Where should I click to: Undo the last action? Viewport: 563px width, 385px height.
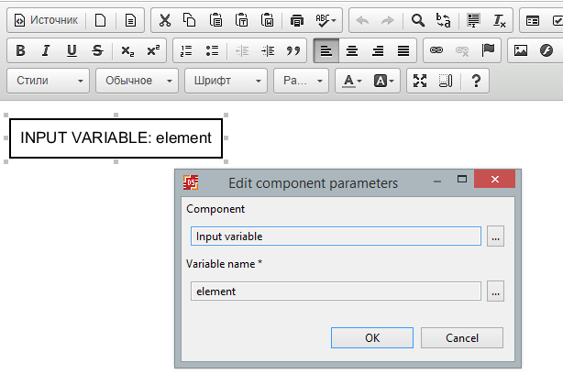coord(362,20)
